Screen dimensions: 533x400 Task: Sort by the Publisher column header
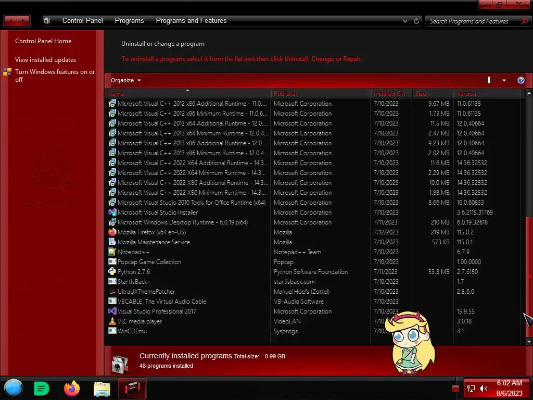pos(321,93)
